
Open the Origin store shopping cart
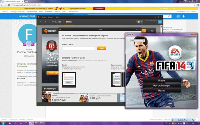(x=152, y=31)
